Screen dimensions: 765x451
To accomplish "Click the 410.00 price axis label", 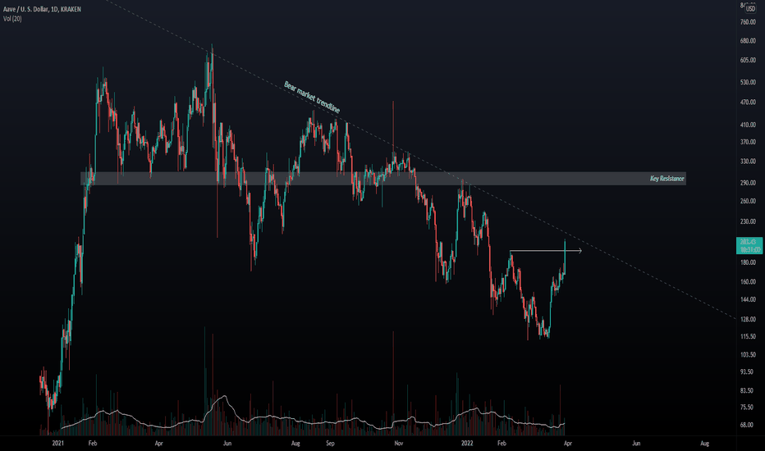I will (748, 125).
